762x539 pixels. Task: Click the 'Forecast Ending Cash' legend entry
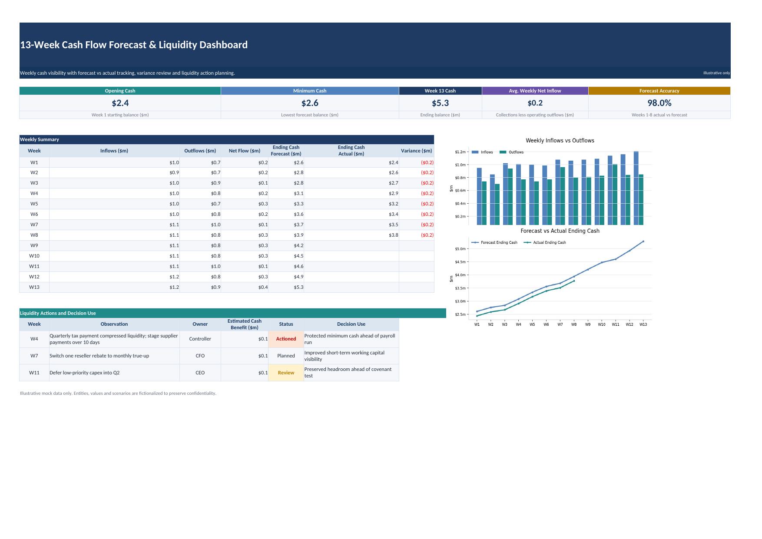[494, 243]
